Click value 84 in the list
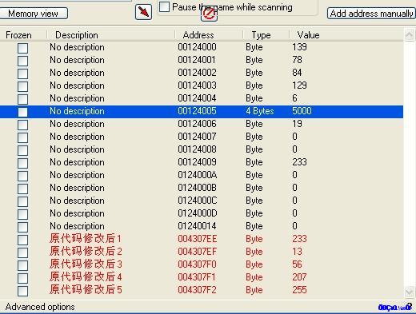Screen dimensions: 416x314 click(x=297, y=73)
